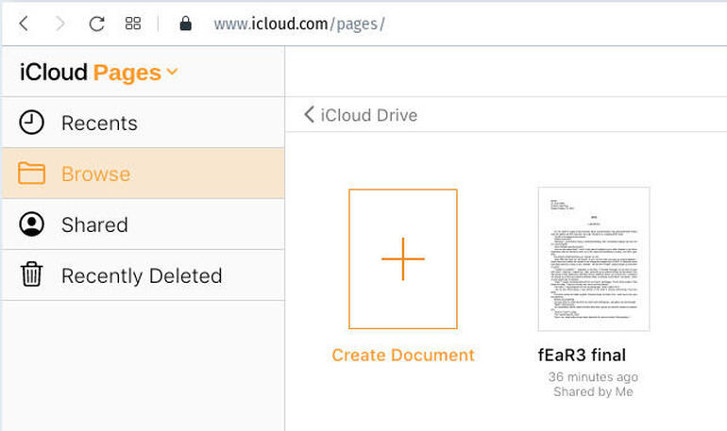Click the iCloud Pages title
727x431 pixels.
coord(91,73)
